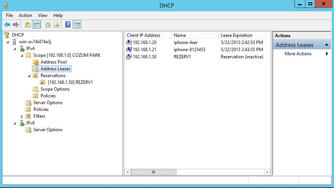Click the Export List toolbar icon
The width and height of the screenshot is (334, 188).
tap(56, 25)
